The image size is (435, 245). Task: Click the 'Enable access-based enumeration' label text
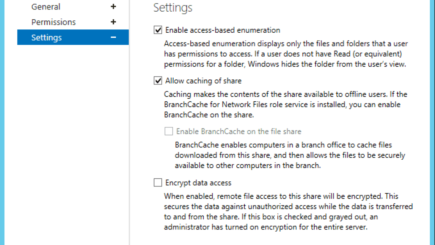pos(223,30)
